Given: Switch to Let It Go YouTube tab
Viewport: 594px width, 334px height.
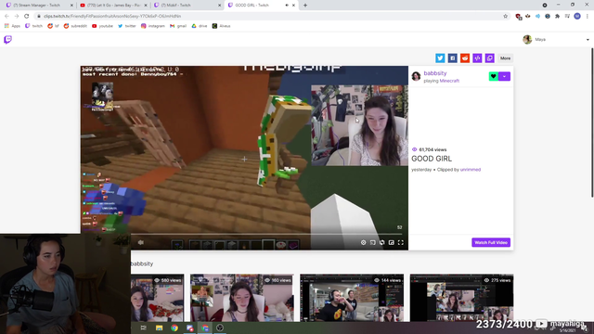Looking at the screenshot, I should [113, 6].
